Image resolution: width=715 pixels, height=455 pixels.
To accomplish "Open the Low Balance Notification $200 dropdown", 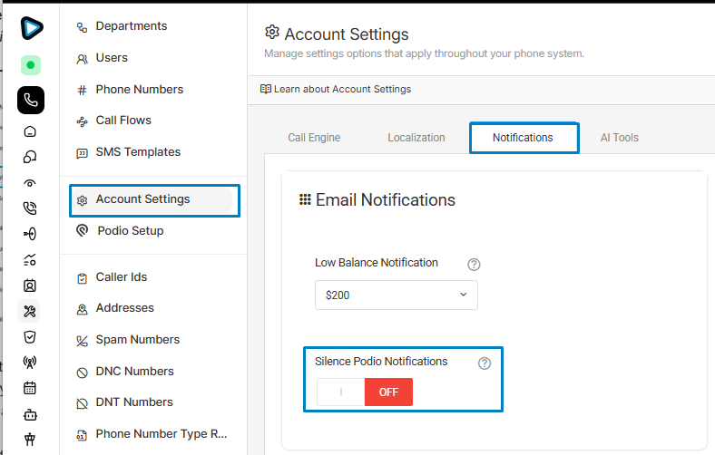I will 396,295.
